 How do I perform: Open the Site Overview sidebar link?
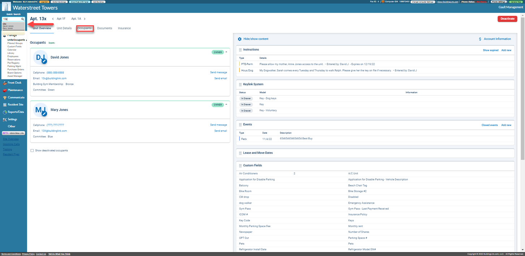click(11, 139)
